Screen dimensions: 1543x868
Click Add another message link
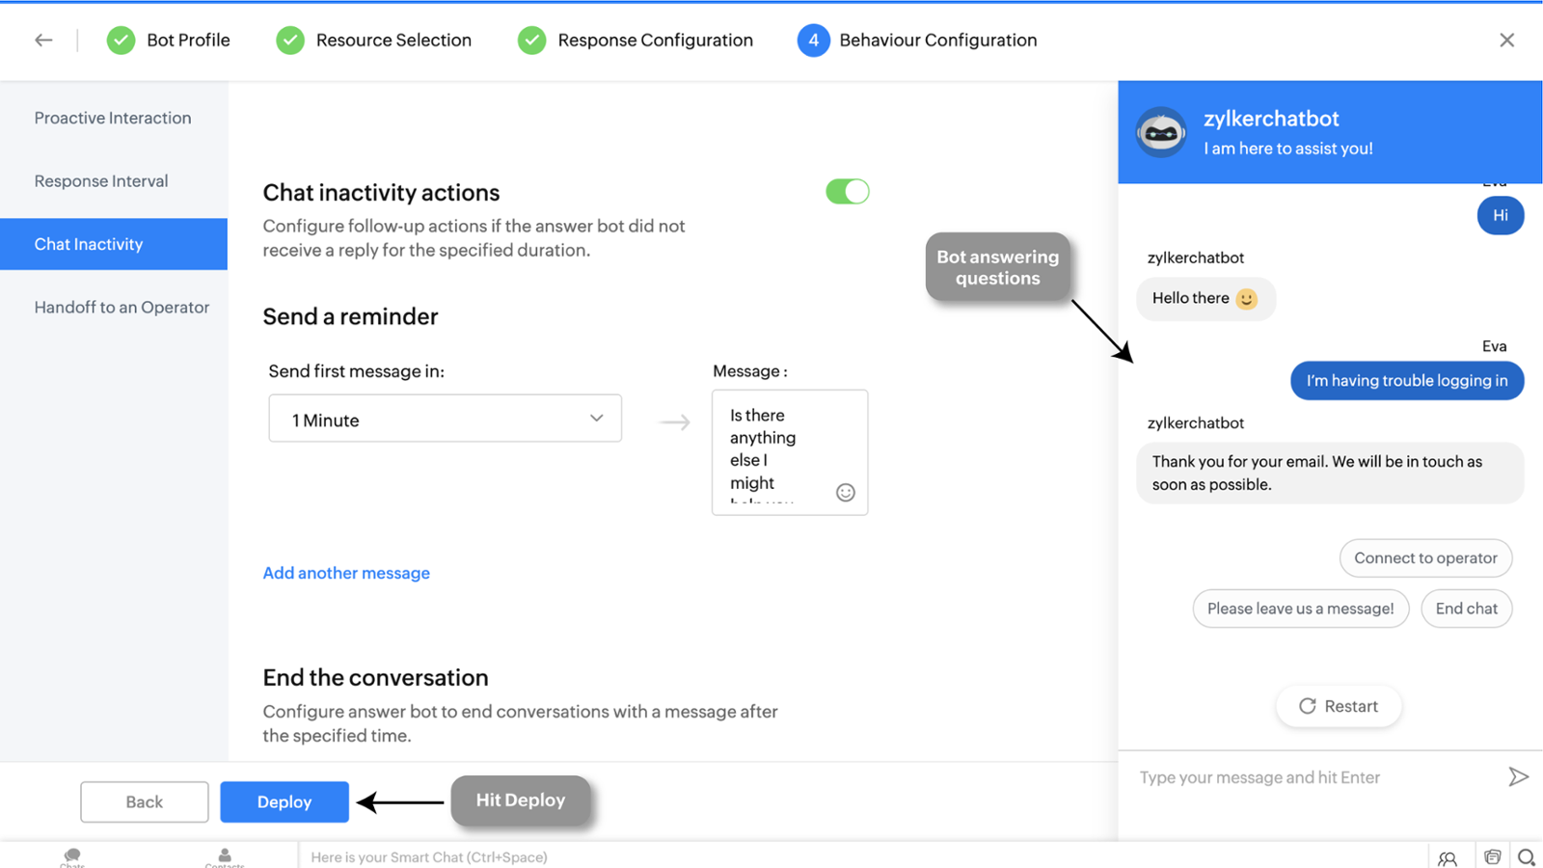point(346,573)
